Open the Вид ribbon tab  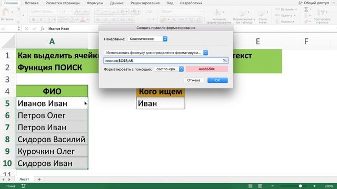(x=170, y=3)
